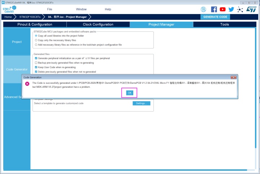
Task: Go to Home breadcrumb
Action: tap(8, 17)
